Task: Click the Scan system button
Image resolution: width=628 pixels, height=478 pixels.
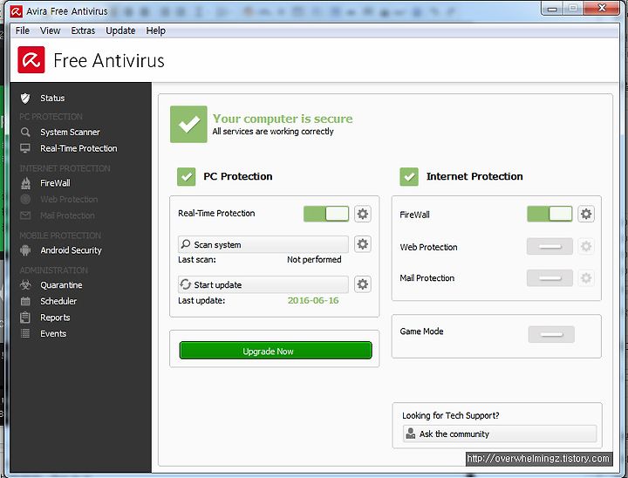Action: point(263,244)
